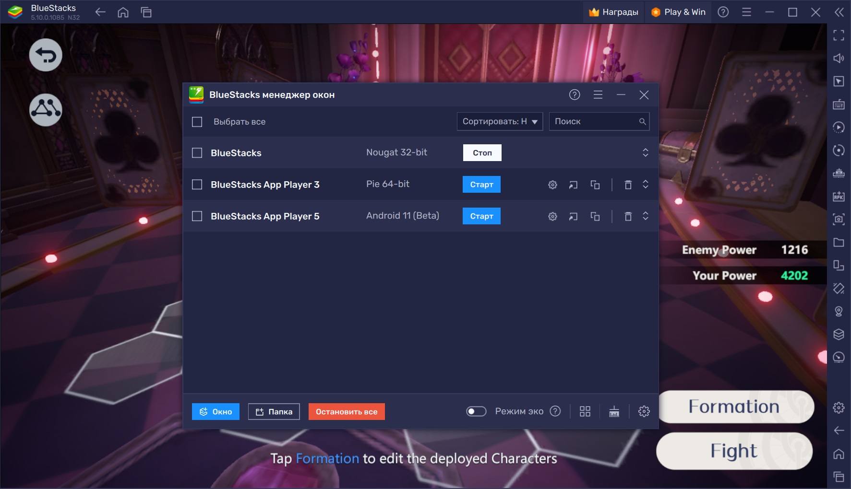Clone BlueStacks App Player 3 instance
This screenshot has height=489, width=851.
click(x=595, y=185)
